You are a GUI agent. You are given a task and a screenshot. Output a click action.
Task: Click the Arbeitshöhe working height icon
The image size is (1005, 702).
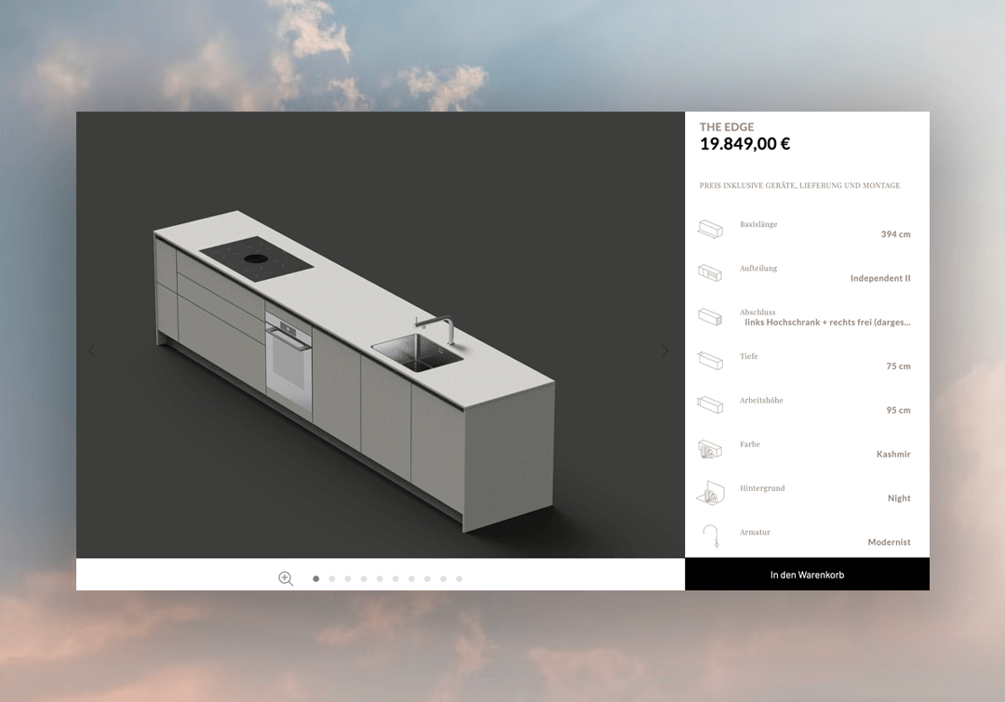pos(710,404)
